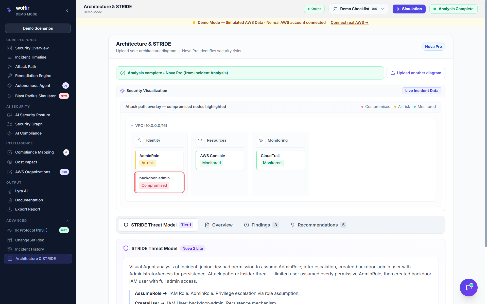Click the Export Report download icon

tap(10, 209)
